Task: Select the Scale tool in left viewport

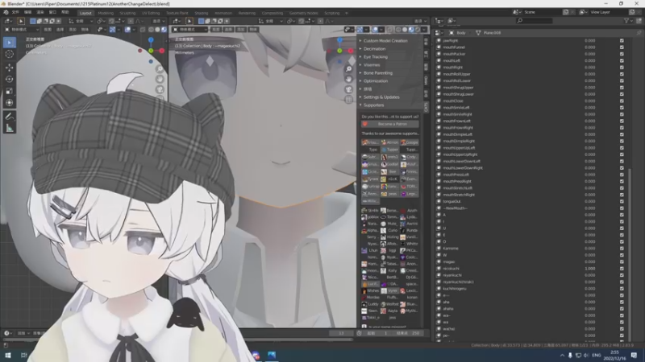Action: click(10, 91)
